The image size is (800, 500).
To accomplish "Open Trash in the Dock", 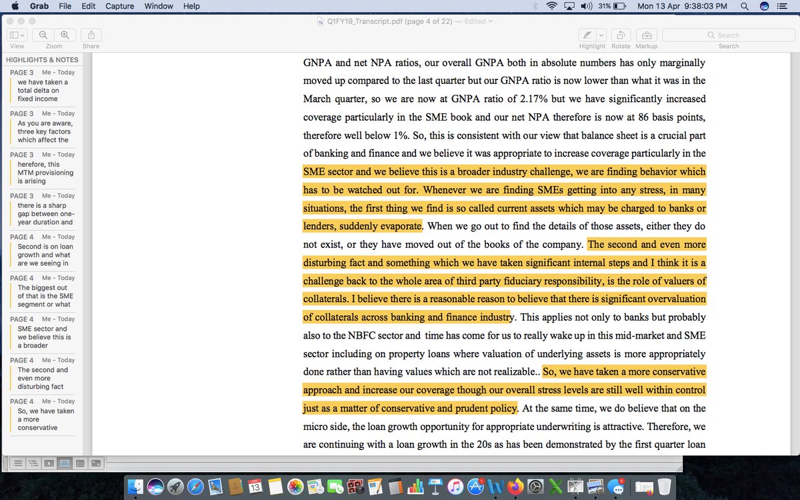I will (x=663, y=486).
